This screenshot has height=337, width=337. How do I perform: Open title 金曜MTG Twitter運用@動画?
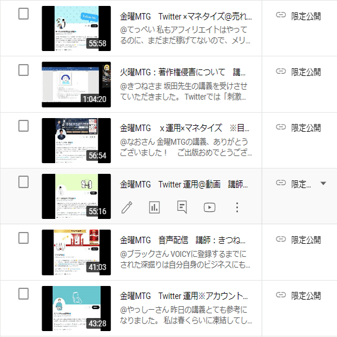pyautogui.click(x=184, y=184)
